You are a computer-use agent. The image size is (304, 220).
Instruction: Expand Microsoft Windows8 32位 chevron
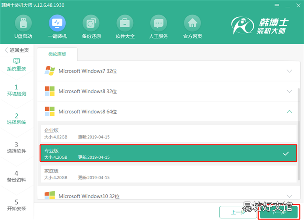pos(289,91)
